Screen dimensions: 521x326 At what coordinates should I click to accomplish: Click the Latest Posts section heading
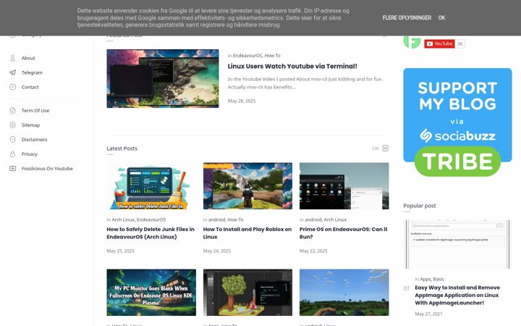(x=122, y=149)
